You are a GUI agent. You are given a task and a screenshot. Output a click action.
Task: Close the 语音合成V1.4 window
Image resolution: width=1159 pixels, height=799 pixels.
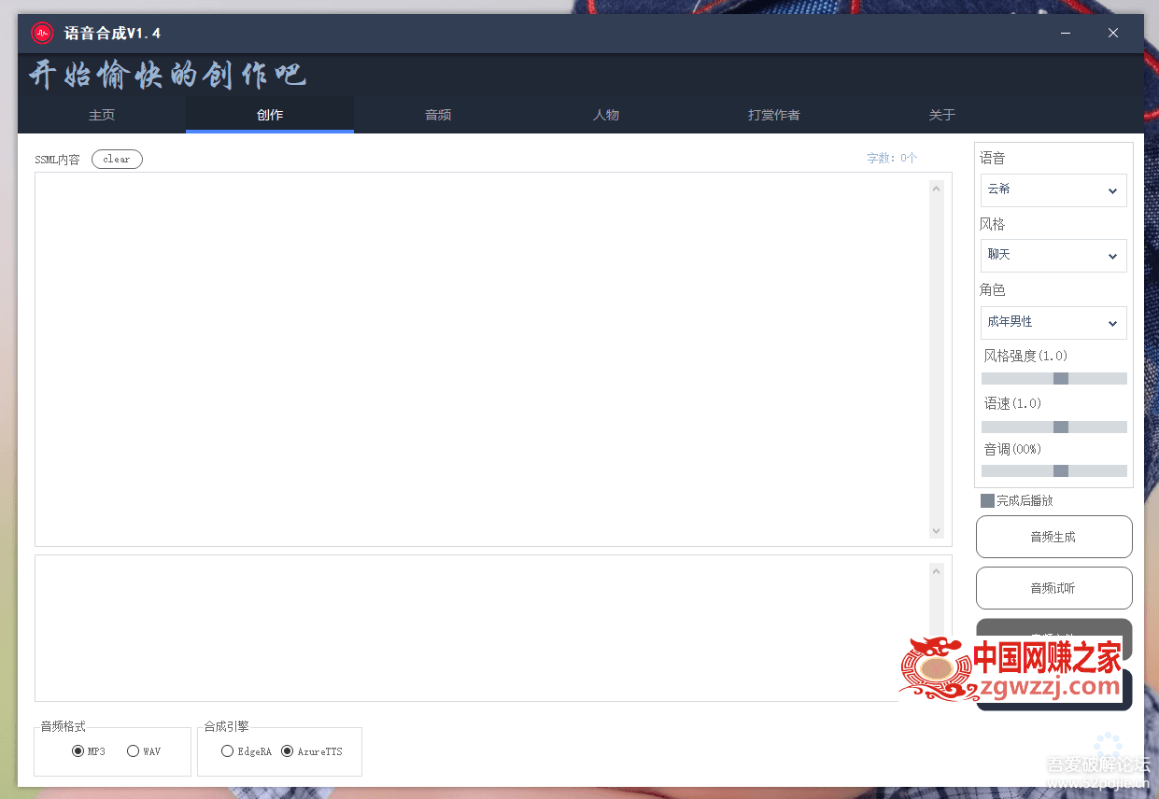[1113, 33]
